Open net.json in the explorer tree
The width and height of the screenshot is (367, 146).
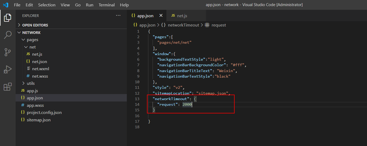(x=71, y=61)
